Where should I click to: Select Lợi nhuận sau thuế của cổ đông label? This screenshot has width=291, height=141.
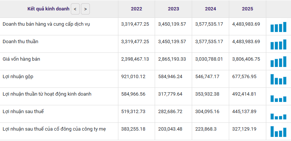pyautogui.click(x=54, y=129)
